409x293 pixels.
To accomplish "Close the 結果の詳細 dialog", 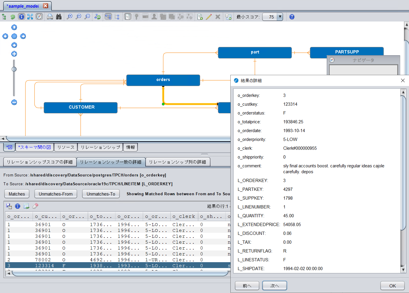I will pyautogui.click(x=403, y=80).
